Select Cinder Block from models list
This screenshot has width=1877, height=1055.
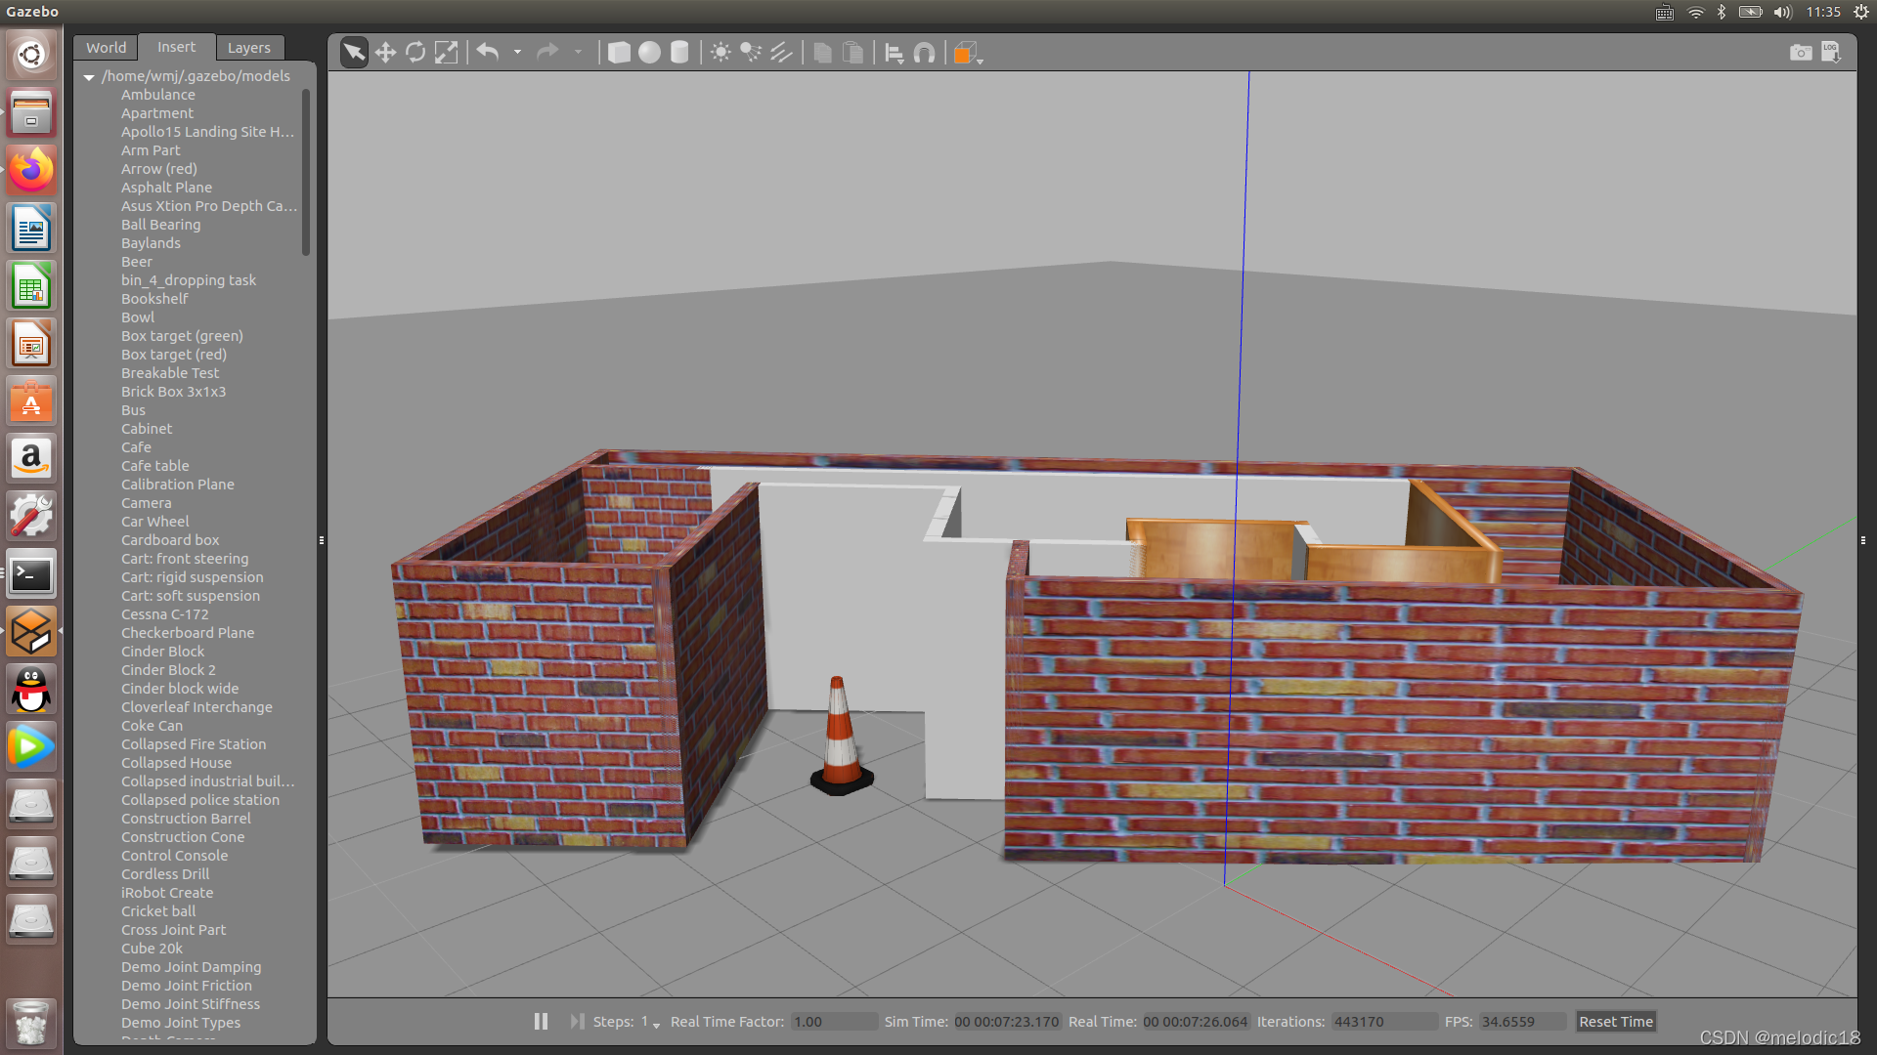[x=161, y=651]
